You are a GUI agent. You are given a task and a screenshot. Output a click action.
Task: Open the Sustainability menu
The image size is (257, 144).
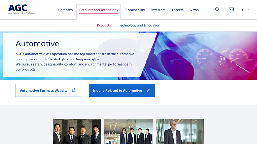click(135, 10)
